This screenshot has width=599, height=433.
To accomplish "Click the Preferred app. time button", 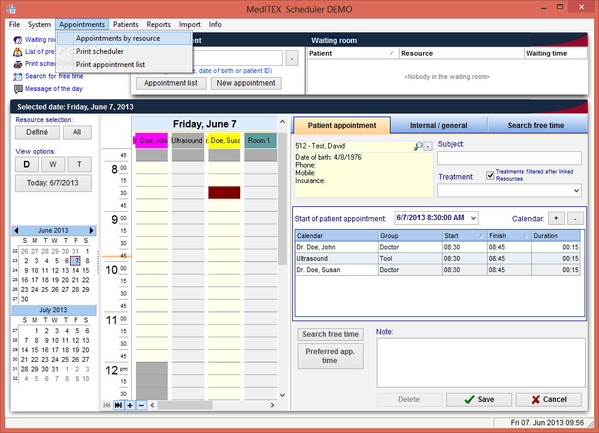I will pos(330,356).
